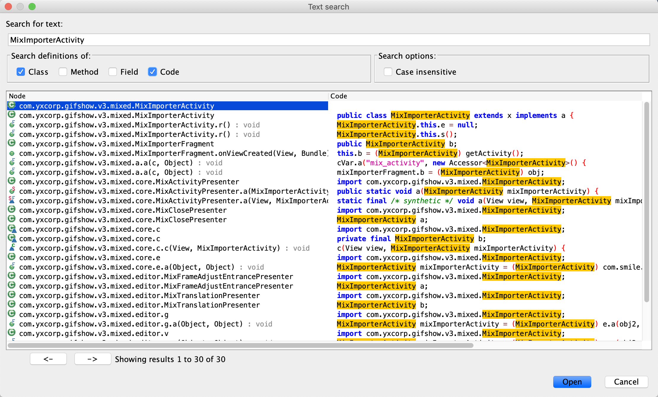This screenshot has width=658, height=397.
Task: Click the search text input field
Action: coord(328,40)
